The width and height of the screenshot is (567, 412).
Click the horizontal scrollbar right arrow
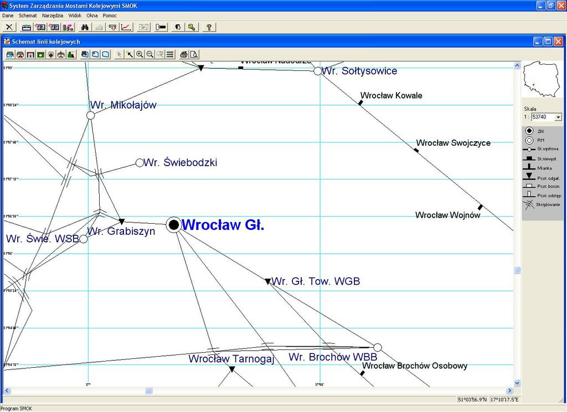coord(510,390)
